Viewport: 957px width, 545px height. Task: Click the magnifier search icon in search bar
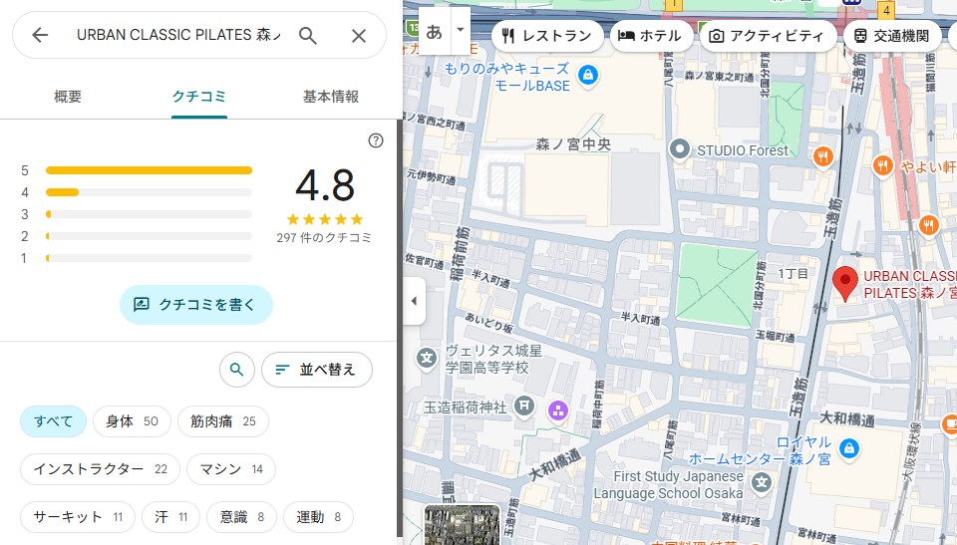(308, 36)
